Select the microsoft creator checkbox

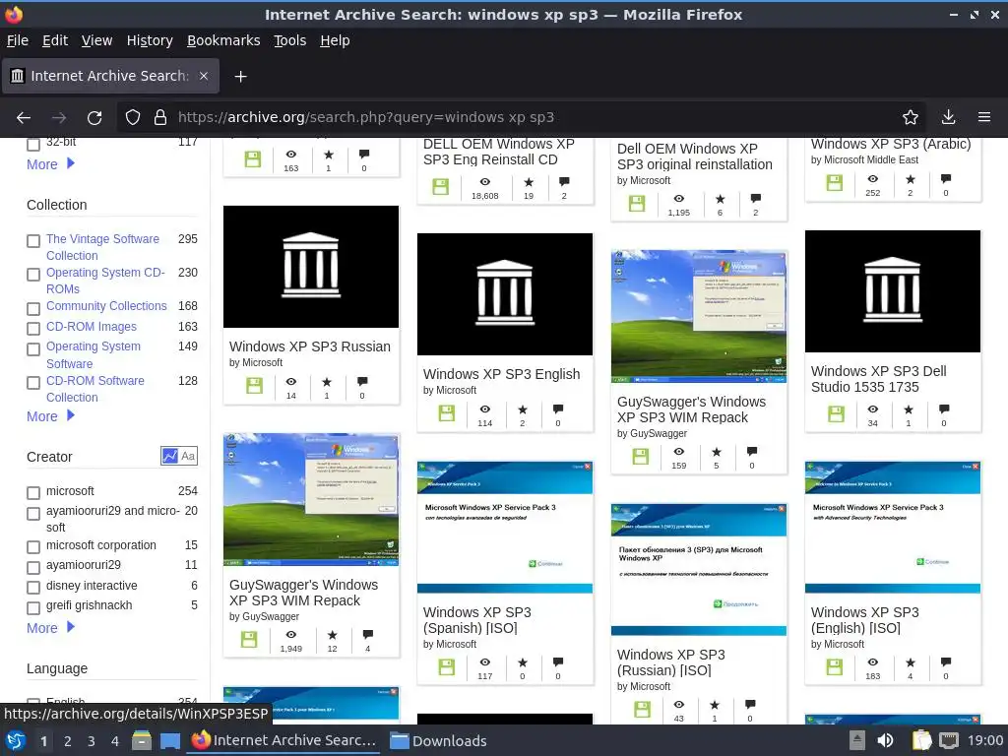click(33, 493)
